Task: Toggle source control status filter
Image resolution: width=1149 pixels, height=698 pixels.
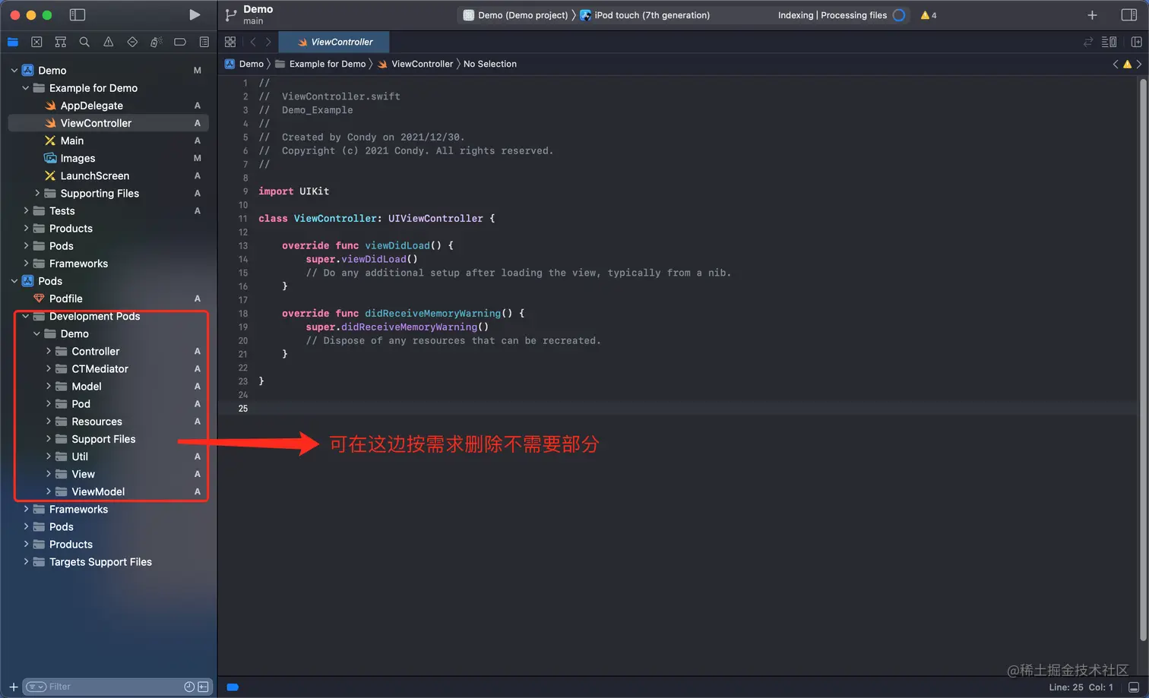Action: (x=203, y=687)
